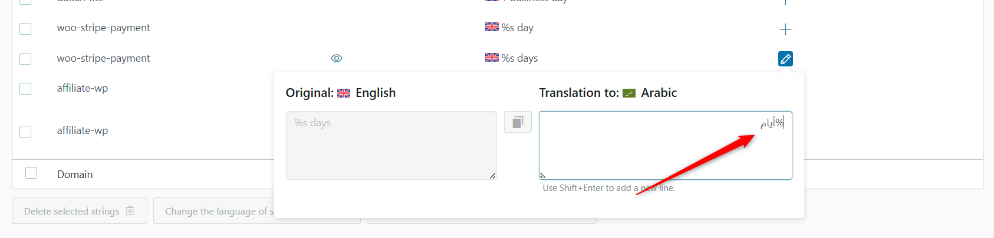Check box for second woo-stripe-payment row
Viewport: 994px width, 238px height.
point(25,59)
